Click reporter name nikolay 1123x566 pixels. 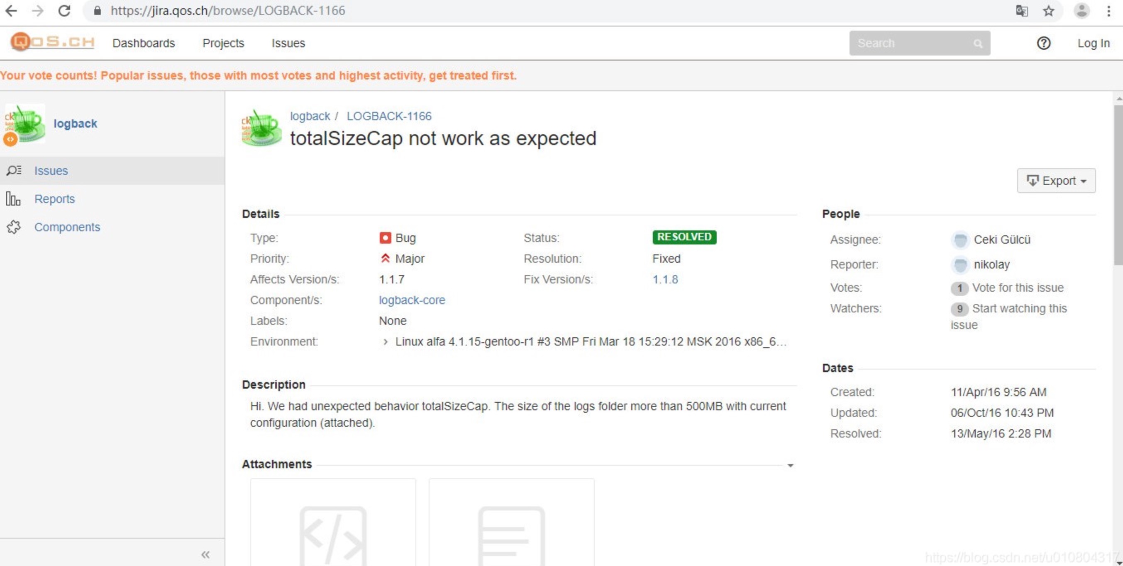991,265
